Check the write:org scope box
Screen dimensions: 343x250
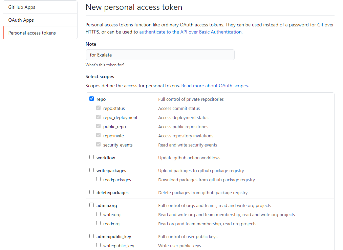pos(98,214)
